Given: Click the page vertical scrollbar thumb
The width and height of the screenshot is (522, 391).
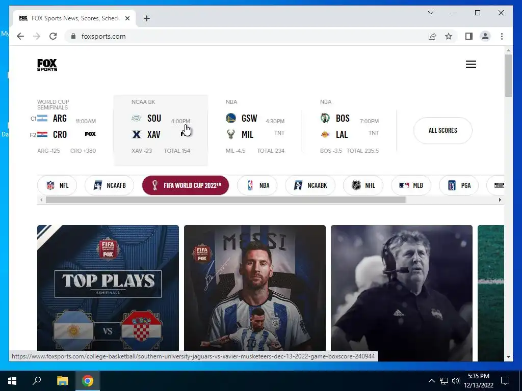Looking at the screenshot, I should (508, 75).
